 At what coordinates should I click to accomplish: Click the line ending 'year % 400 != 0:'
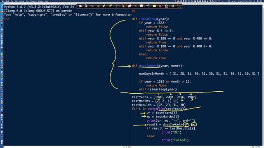coord(176,46)
